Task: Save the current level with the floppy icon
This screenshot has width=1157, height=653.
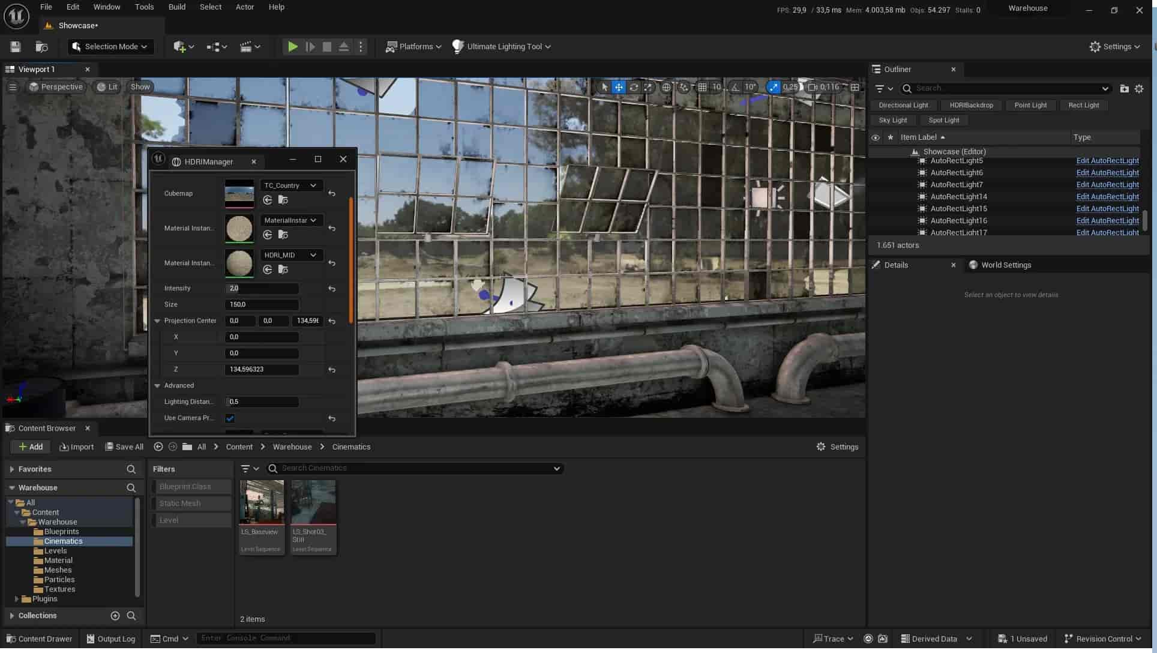Action: (16, 47)
